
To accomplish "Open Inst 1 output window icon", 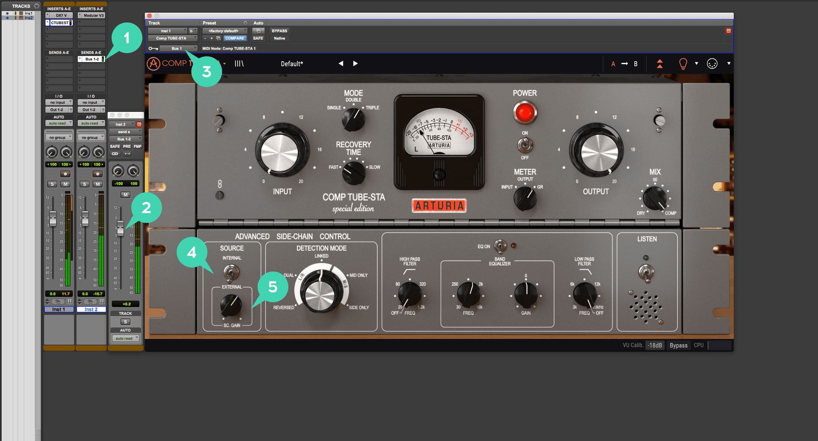I will click(58, 302).
